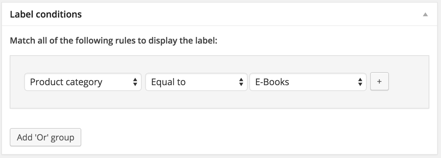Open the E-Books value dropdown
This screenshot has height=158, width=441.
[x=308, y=82]
